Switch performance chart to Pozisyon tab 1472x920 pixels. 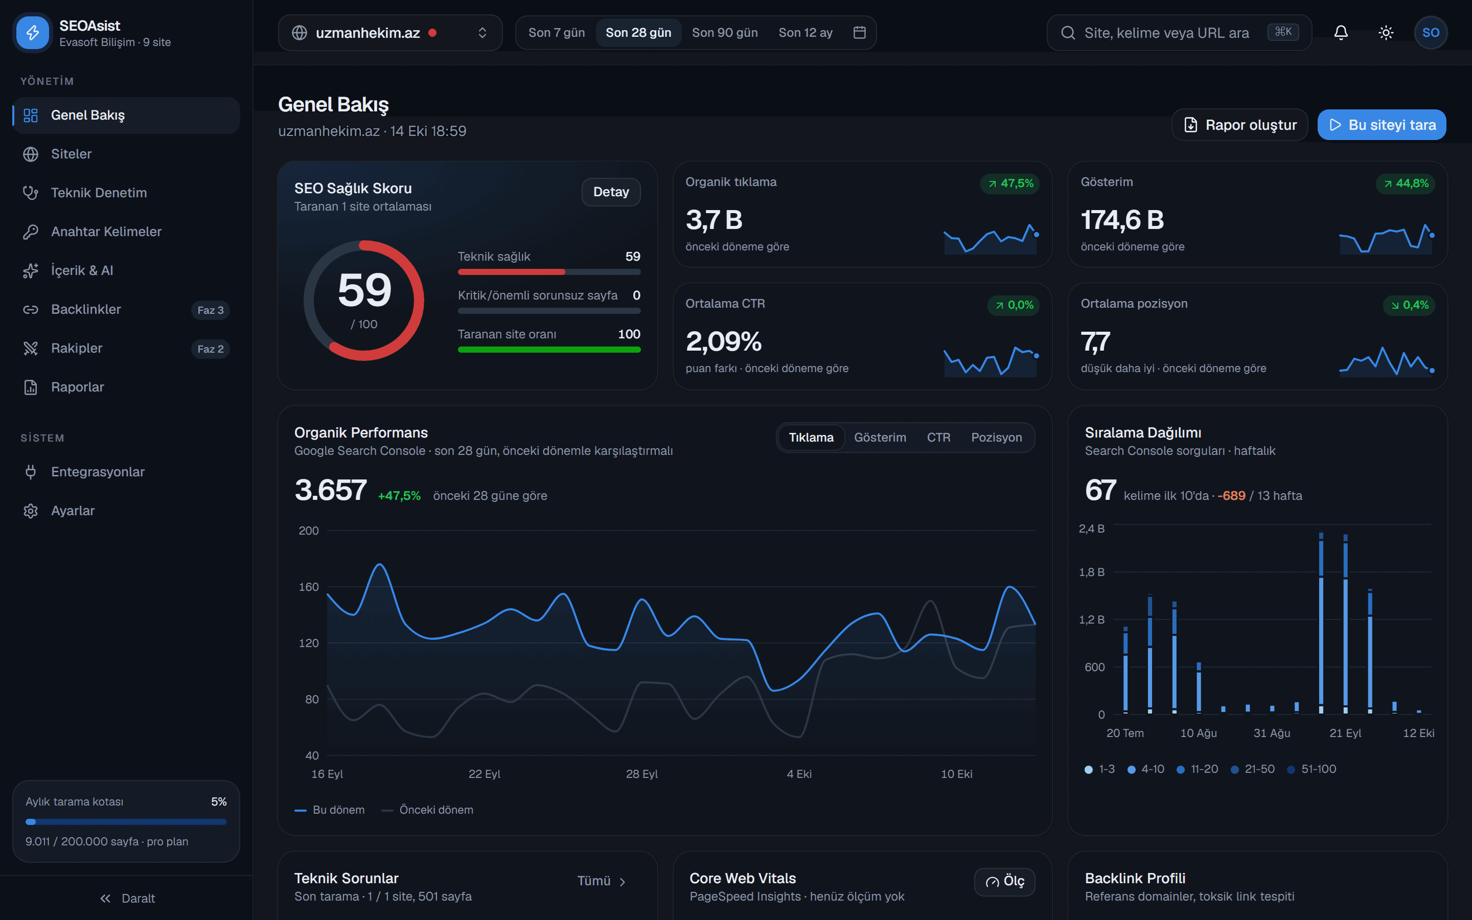tap(996, 438)
